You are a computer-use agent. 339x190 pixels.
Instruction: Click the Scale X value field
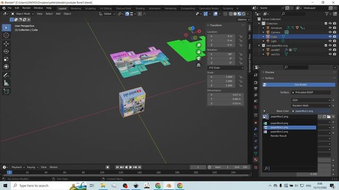pos(221,77)
